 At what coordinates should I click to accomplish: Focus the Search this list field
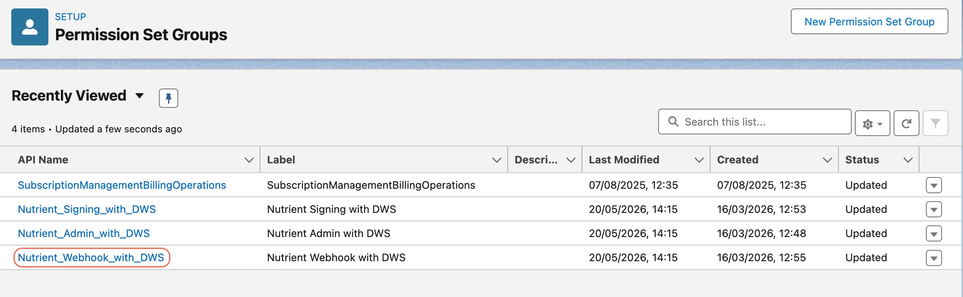pyautogui.click(x=755, y=122)
